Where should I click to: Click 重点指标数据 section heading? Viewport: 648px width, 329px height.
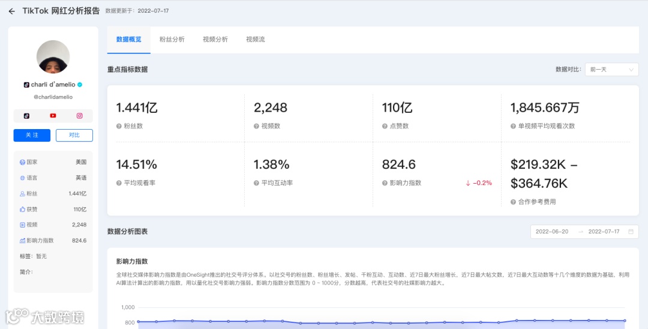pyautogui.click(x=127, y=70)
